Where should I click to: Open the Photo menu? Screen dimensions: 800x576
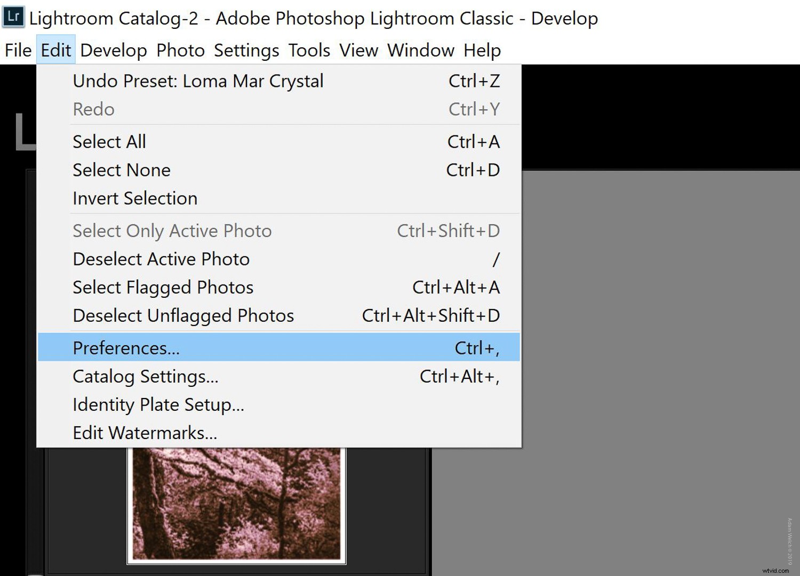[180, 50]
